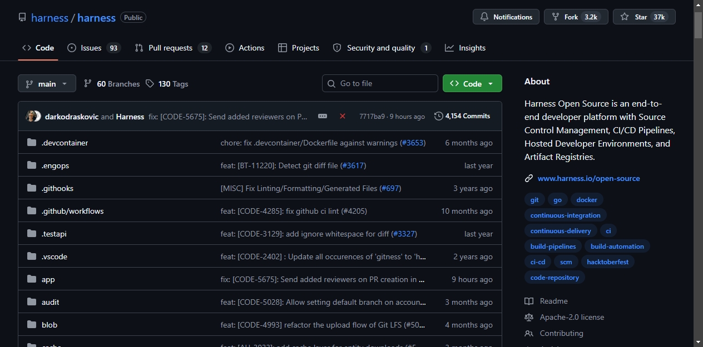Click the .testapi folder icon
The image size is (703, 347).
coord(32,234)
